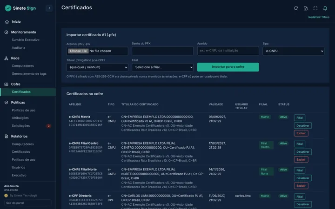
Task: Open Certificados under Relatórios
Action: point(21,151)
